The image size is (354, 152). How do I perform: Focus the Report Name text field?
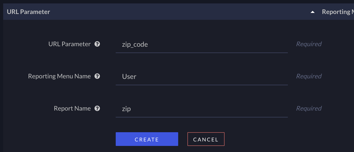[x=201, y=109]
